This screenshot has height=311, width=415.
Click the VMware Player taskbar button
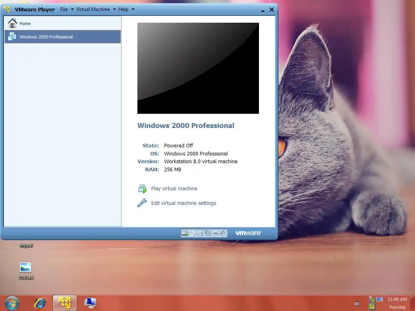65,303
